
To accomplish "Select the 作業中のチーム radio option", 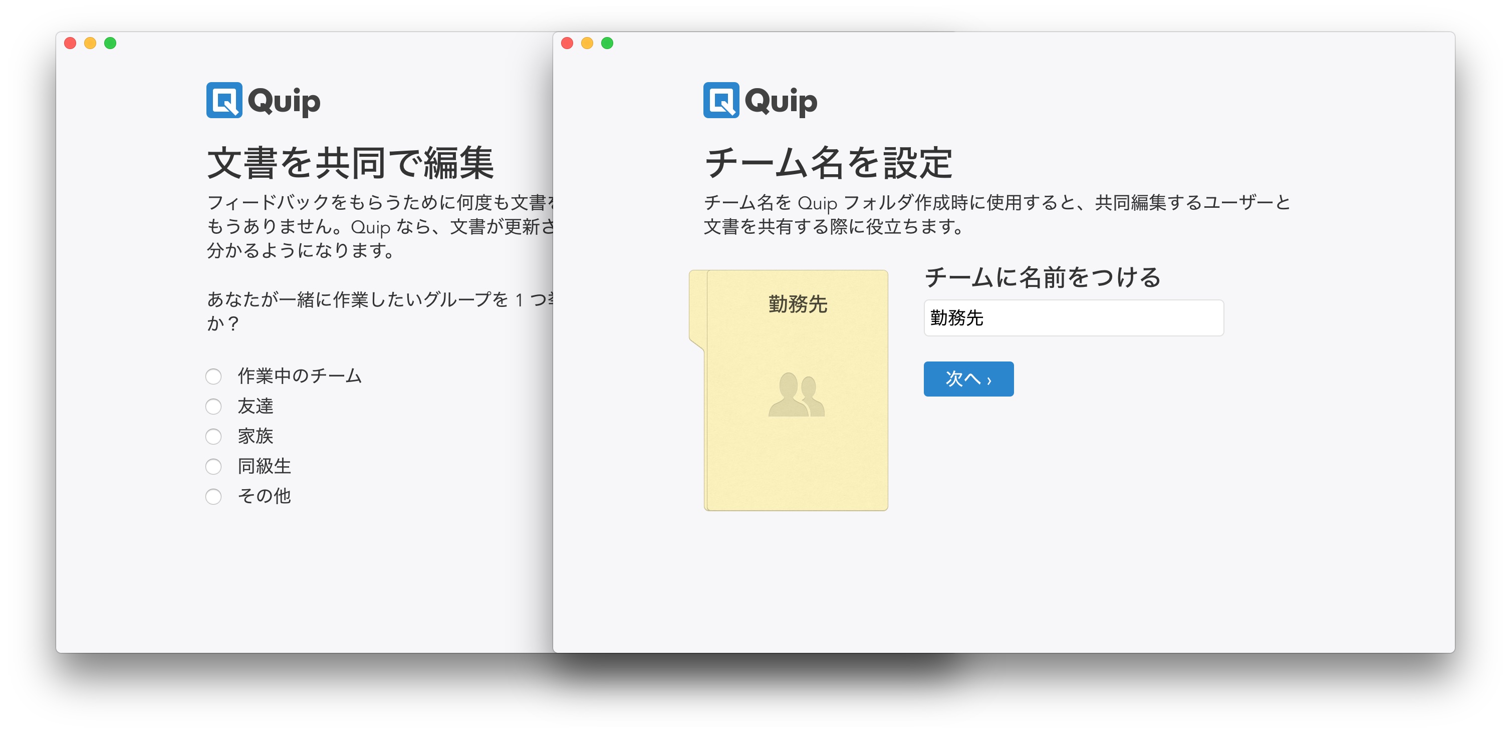I will [213, 376].
